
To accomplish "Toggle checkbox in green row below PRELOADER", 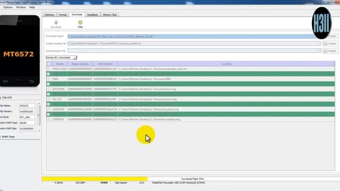I will click(x=48, y=74).
